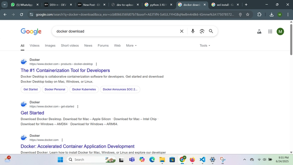This screenshot has width=293, height=165.
Task: Open File Explorer from the taskbar
Action: point(162,159)
